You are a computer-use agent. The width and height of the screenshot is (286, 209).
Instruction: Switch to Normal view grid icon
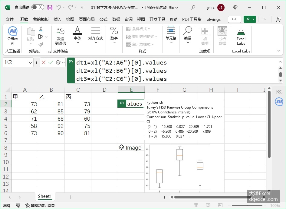pos(196,205)
